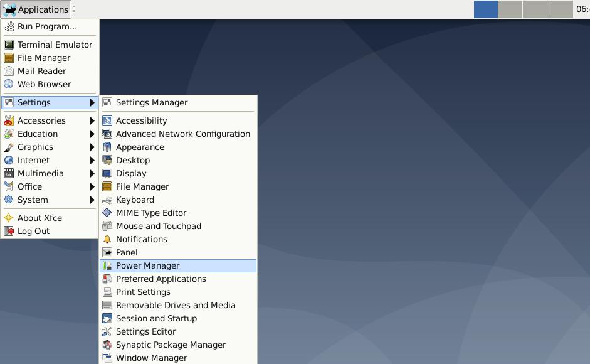This screenshot has height=364, width=590.
Task: Select the Mouse and Touchpad icon
Action: (x=107, y=226)
